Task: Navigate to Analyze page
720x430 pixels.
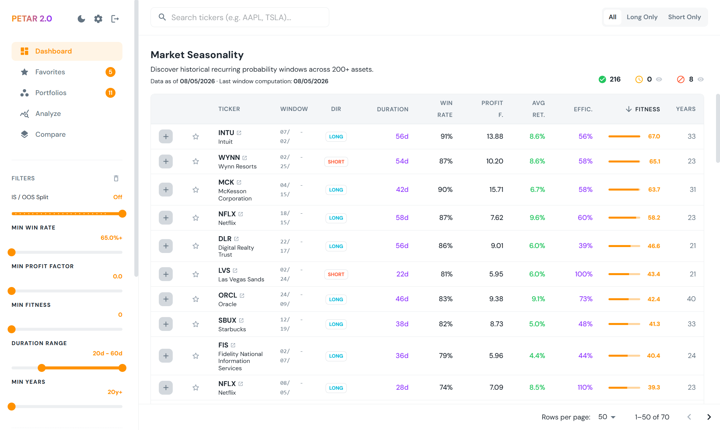Action: click(67, 114)
